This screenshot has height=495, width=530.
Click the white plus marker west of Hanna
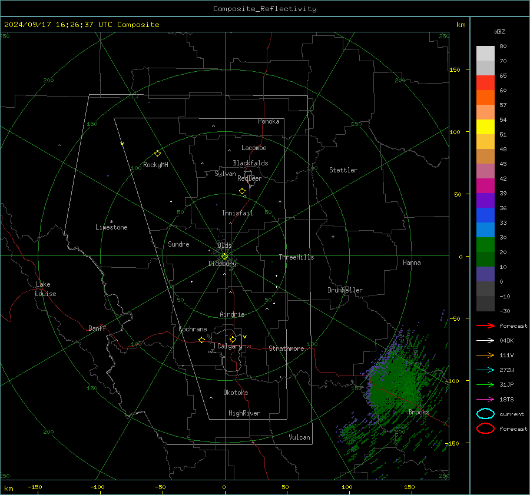333,237
